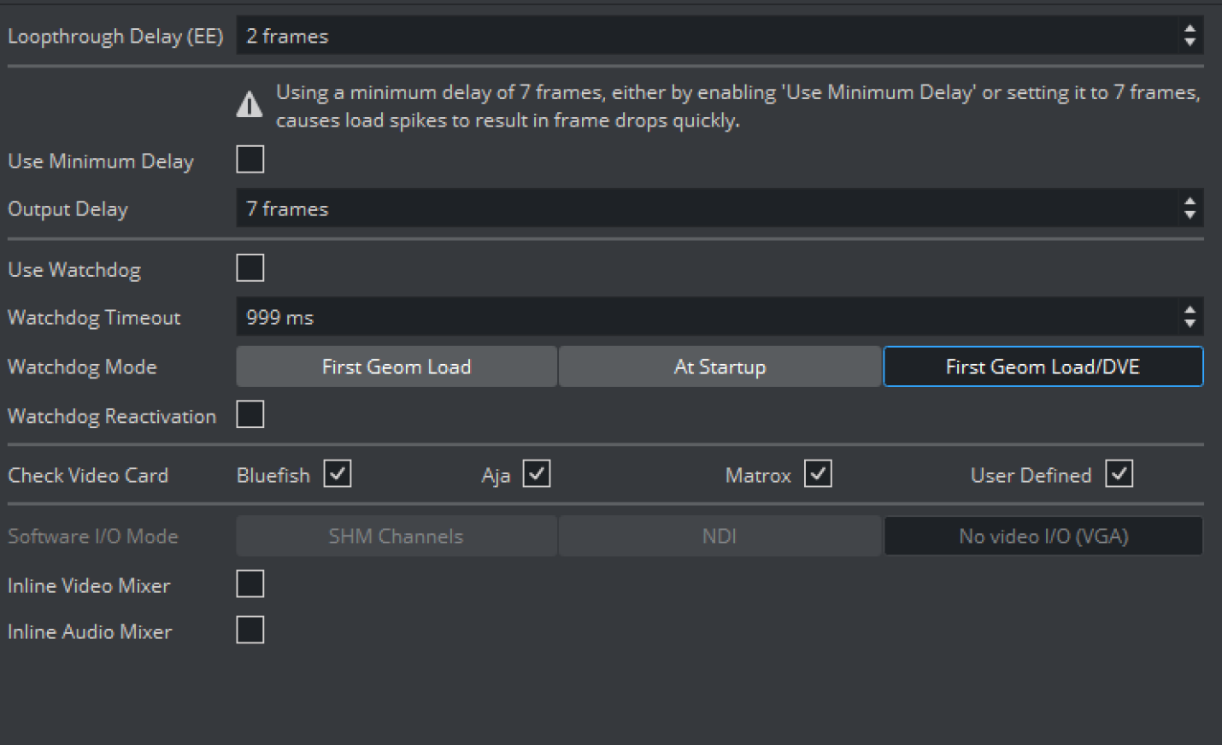Screen dimensions: 1222x745
Task: Toggle the Watchdog Reactivation checkbox
Action: coord(250,415)
